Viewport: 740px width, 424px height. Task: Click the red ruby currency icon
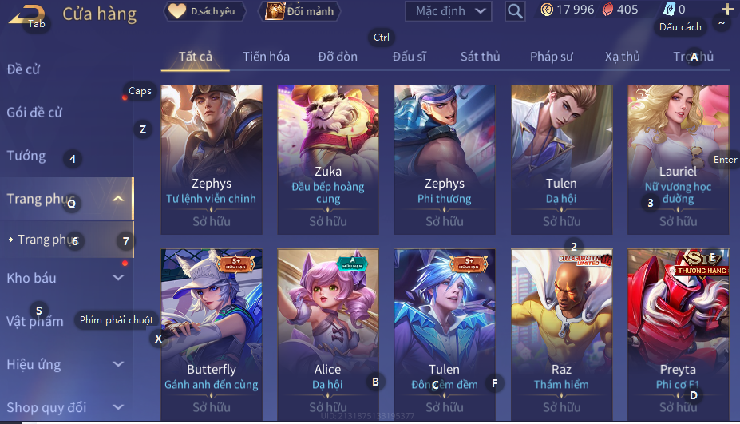click(608, 10)
